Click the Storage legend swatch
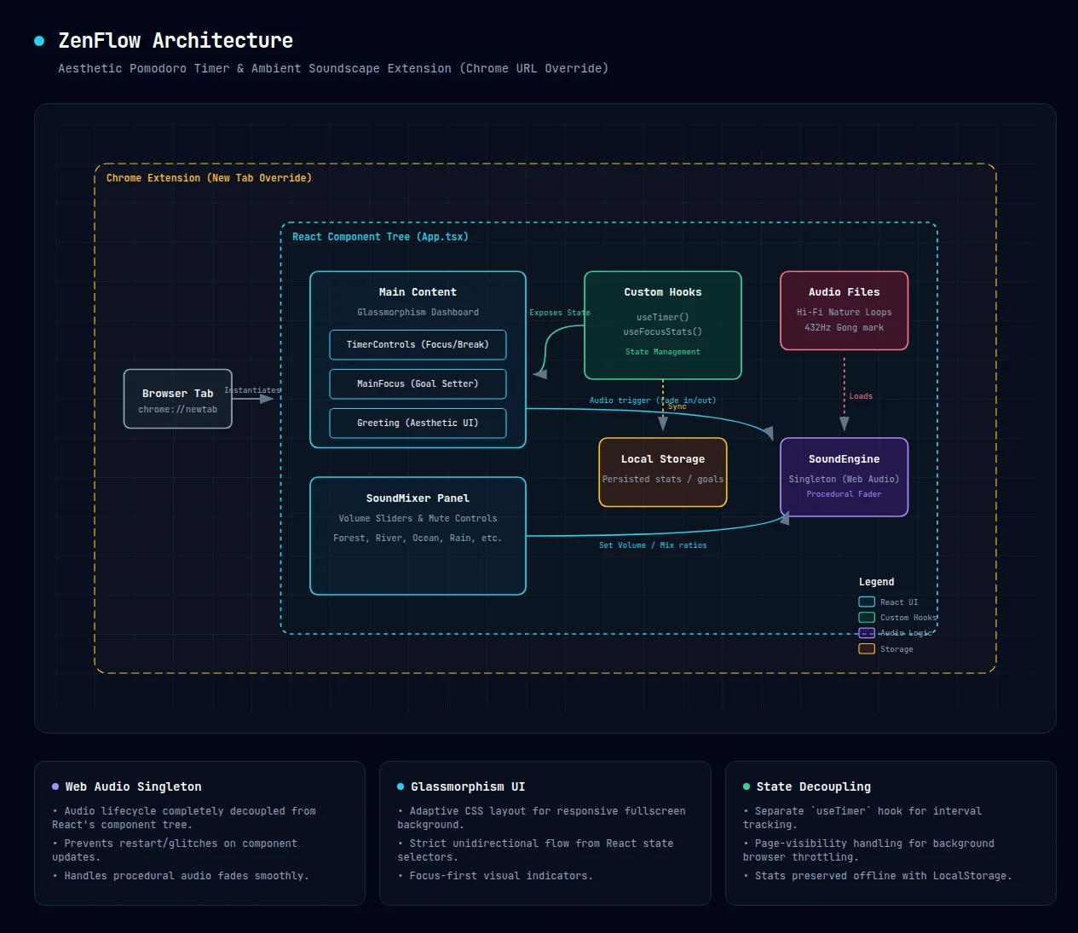The width and height of the screenshot is (1078, 933). (x=867, y=648)
